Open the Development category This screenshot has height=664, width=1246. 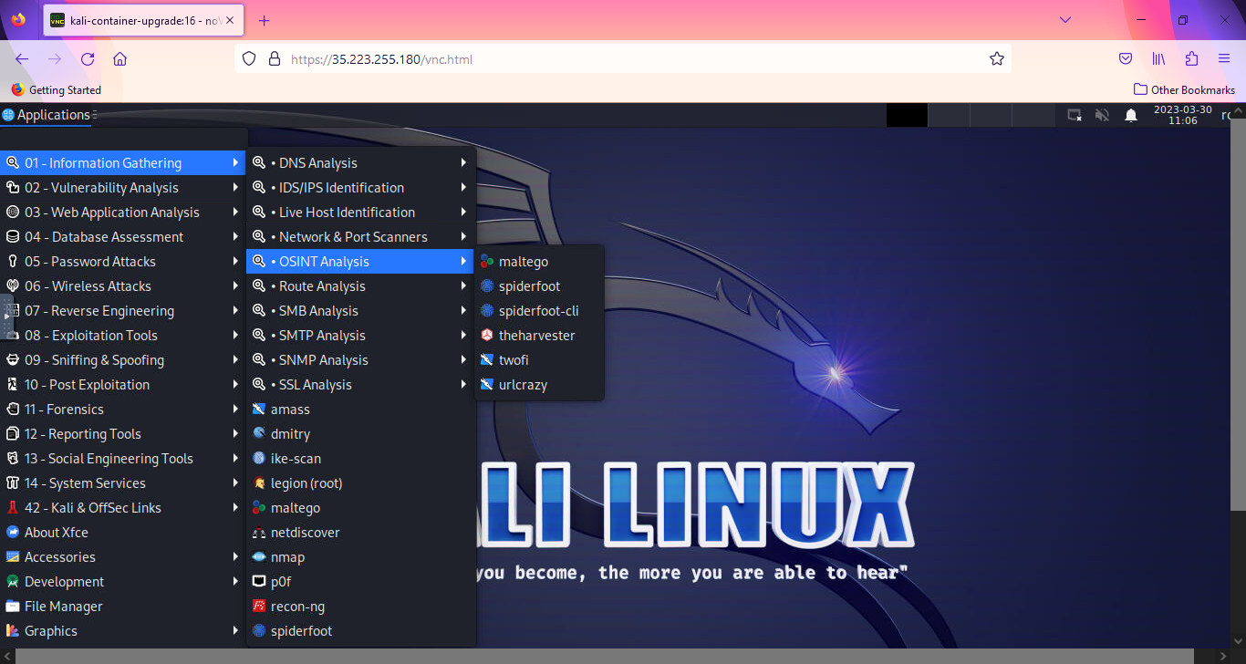pyautogui.click(x=123, y=582)
